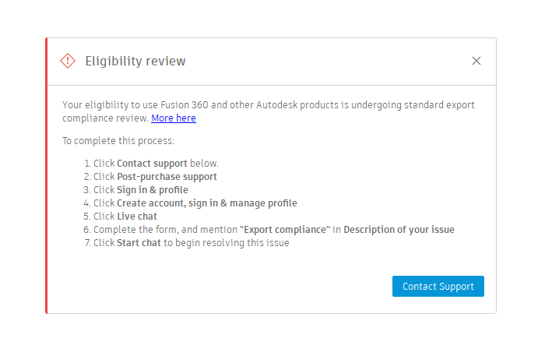Click the Sign in & profile text

pyautogui.click(x=152, y=190)
